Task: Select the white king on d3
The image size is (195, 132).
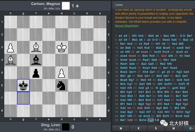Action: click(62, 47)
